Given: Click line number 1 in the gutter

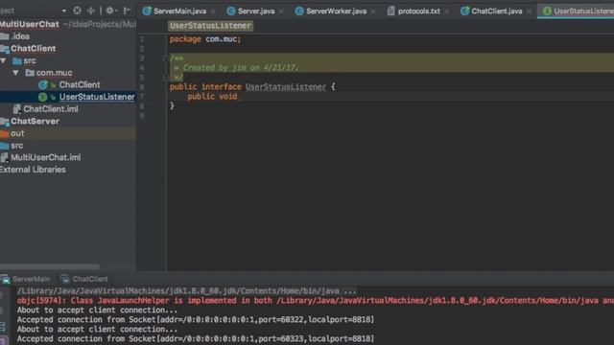Looking at the screenshot, I should pos(142,39).
